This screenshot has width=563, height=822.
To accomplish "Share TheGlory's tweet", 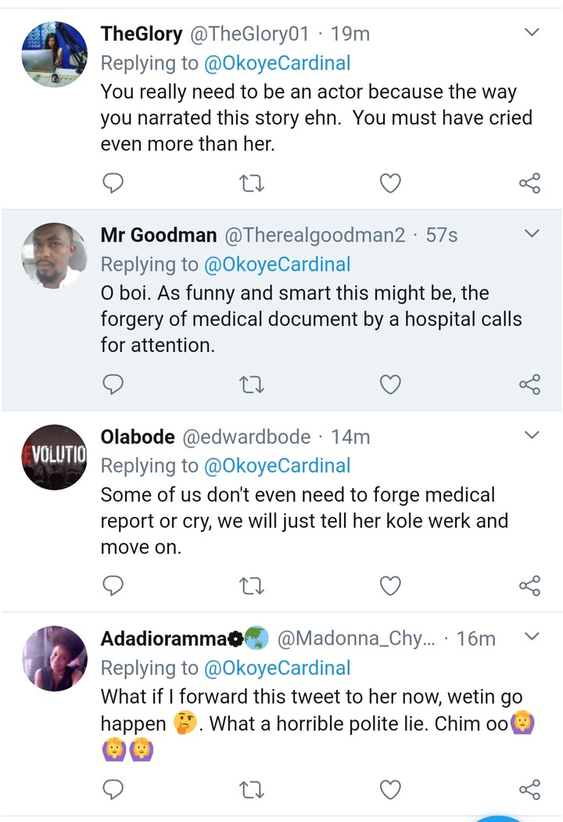I will pos(529,183).
